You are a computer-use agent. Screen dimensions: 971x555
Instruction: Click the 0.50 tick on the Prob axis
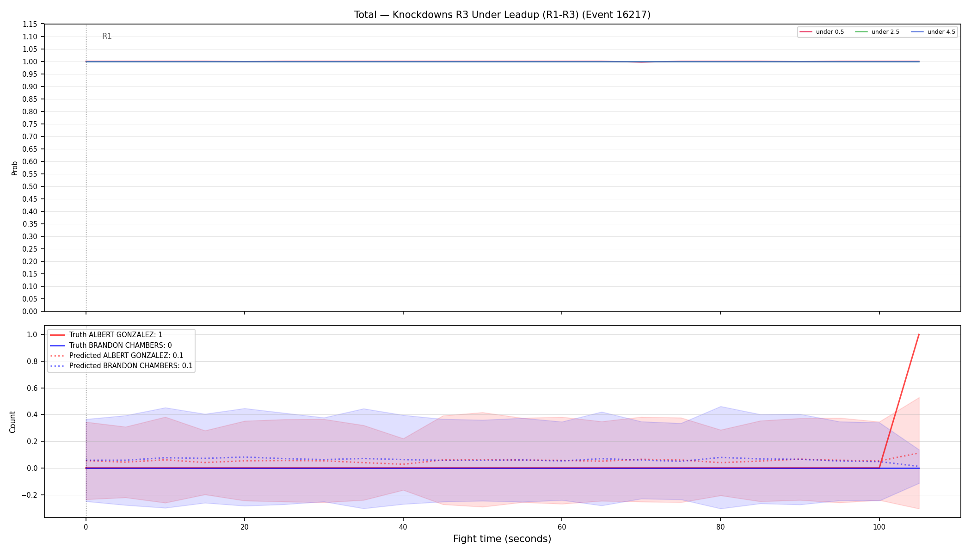click(x=30, y=186)
